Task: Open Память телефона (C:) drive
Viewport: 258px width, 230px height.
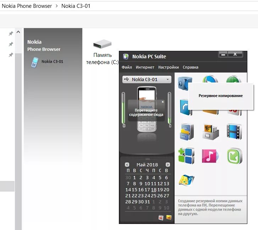Action: [102, 52]
